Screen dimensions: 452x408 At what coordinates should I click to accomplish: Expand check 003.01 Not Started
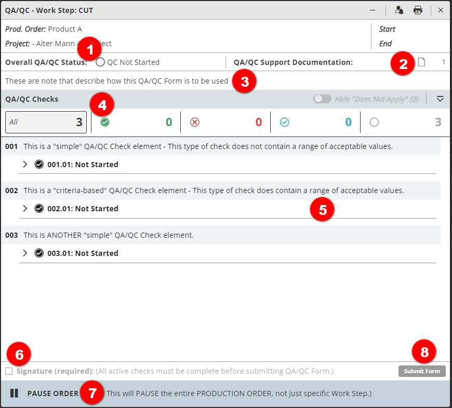(25, 253)
